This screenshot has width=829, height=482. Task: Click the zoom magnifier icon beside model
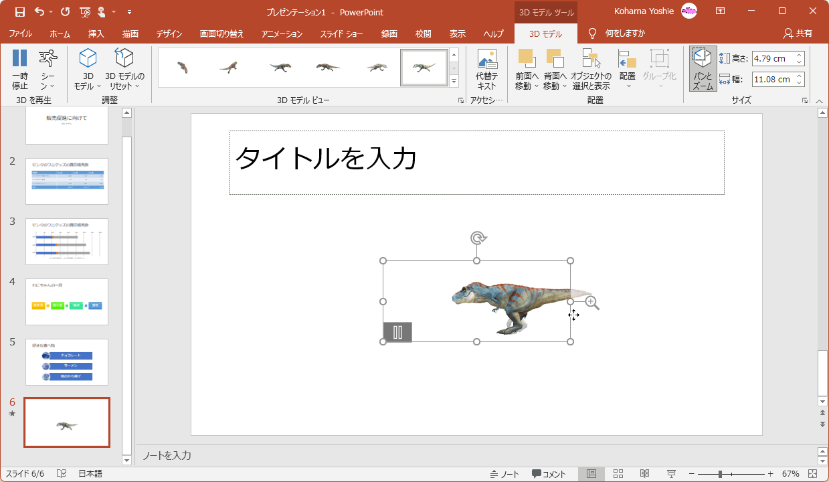point(591,303)
